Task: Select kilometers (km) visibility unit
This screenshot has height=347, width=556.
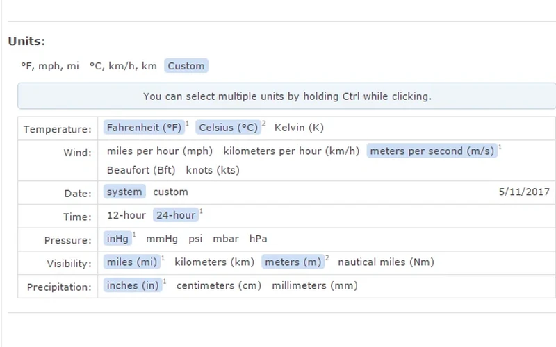Action: click(214, 262)
